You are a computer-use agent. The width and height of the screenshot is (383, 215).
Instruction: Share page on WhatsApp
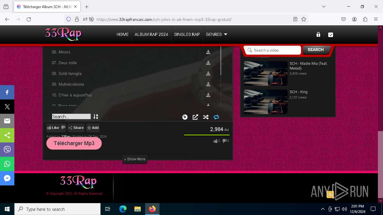click(x=7, y=164)
